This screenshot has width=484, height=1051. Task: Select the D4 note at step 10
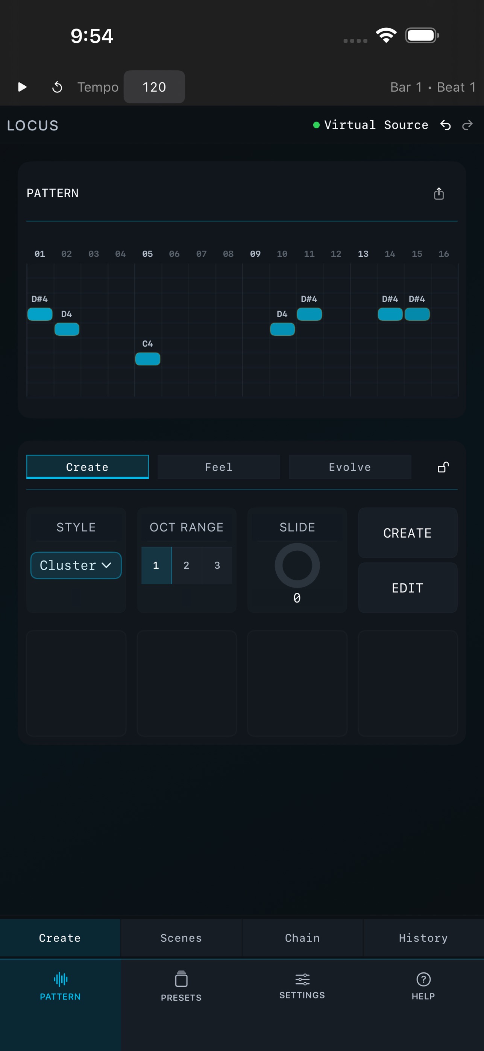pyautogui.click(x=282, y=329)
